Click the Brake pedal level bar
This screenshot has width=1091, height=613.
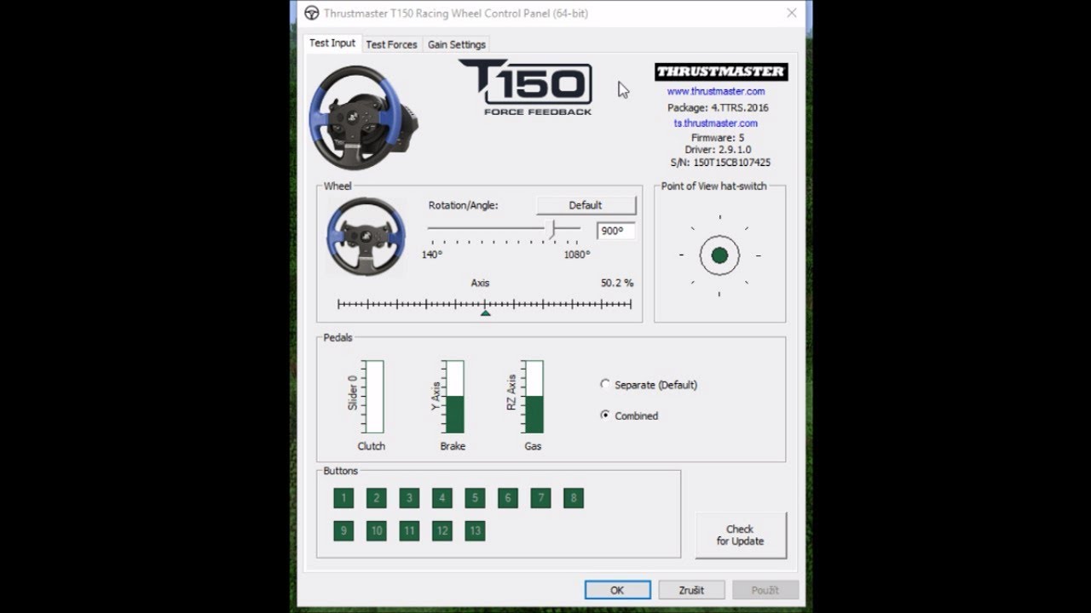[454, 397]
